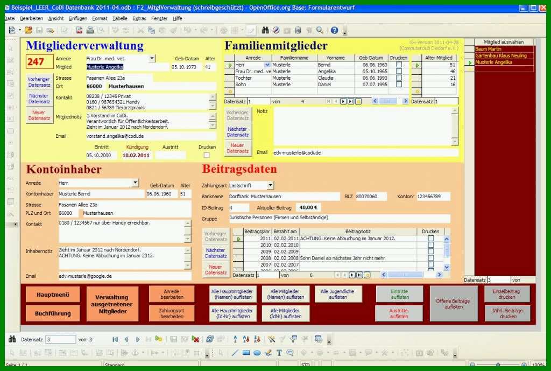Click the AutoFilter icon in navigation bar
Viewport: 551px width, 371px height.
click(x=271, y=339)
